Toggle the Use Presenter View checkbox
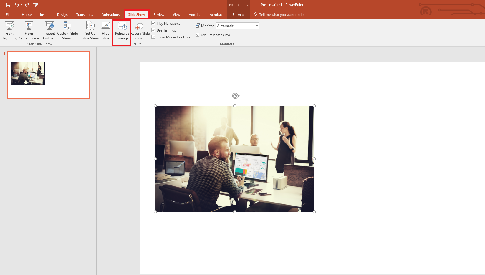Screen dimensions: 485x275 click(x=198, y=35)
